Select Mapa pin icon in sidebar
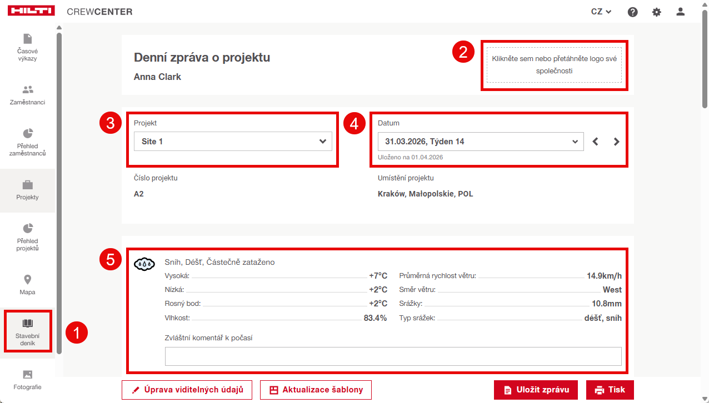 pos(27,284)
